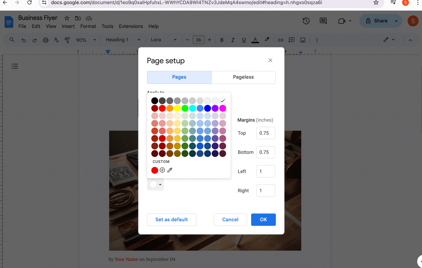Start a video call with the camera icon

tap(342, 21)
